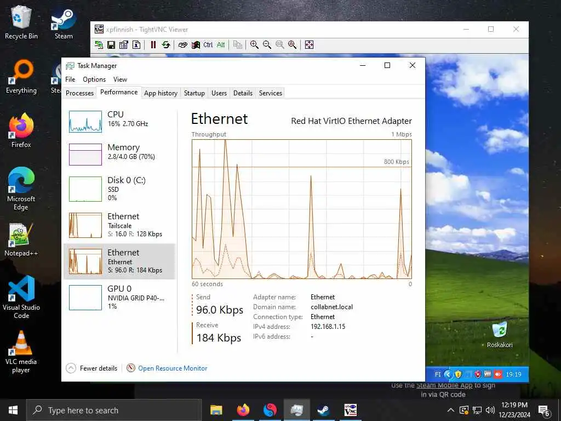Open the Options menu in Task Manager
This screenshot has height=421, width=561.
[x=94, y=79]
